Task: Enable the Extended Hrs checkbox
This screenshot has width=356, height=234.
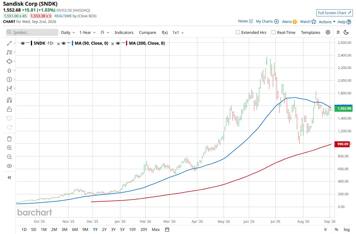Action: (238, 32)
